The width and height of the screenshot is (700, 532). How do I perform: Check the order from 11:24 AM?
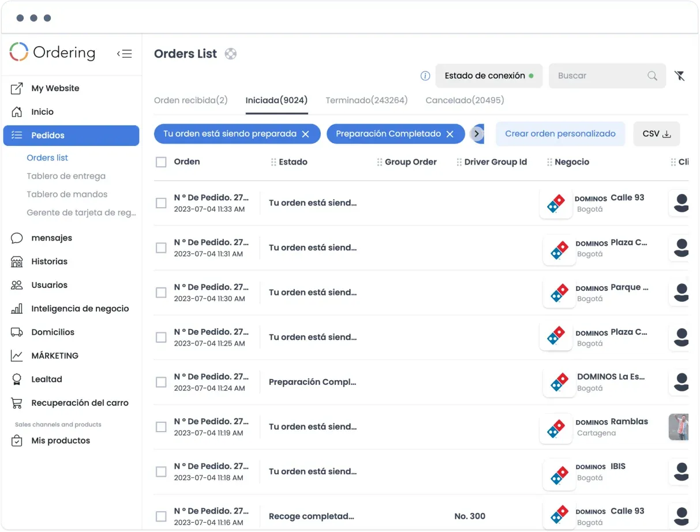161,382
